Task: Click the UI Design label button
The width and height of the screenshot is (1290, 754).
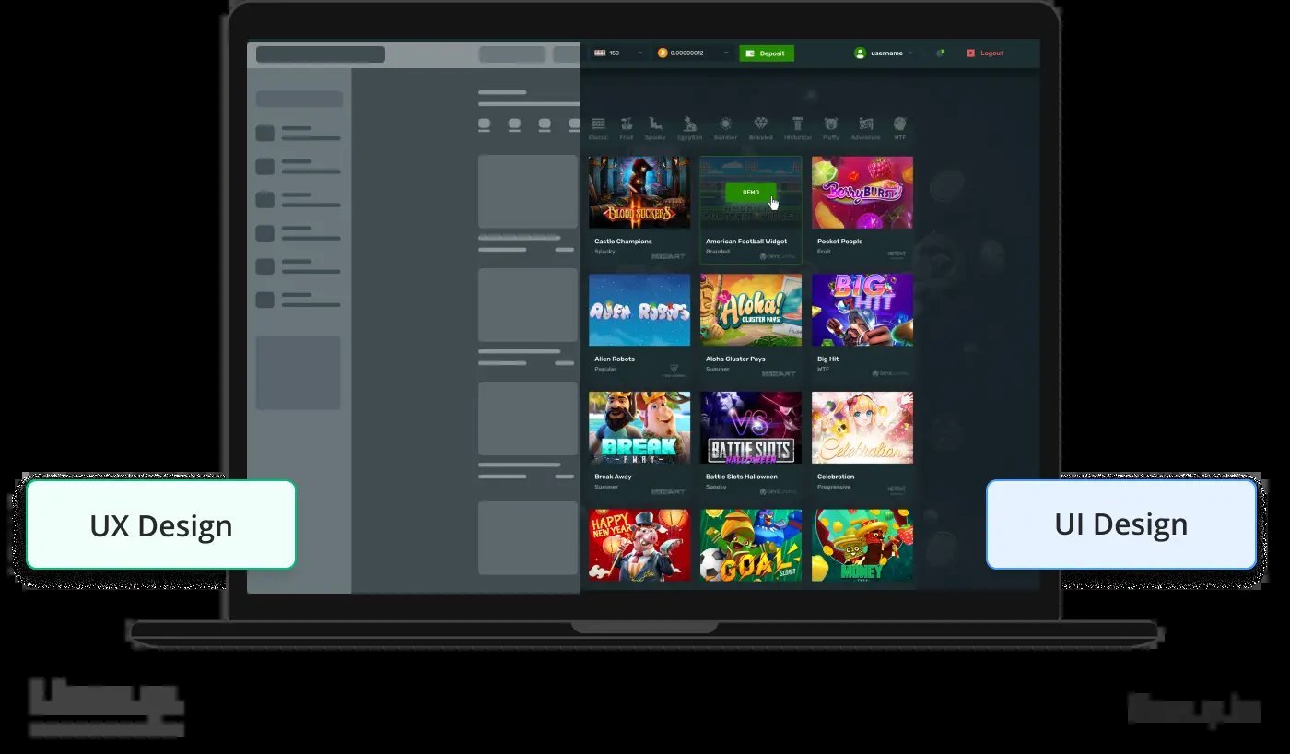Action: point(1121,524)
